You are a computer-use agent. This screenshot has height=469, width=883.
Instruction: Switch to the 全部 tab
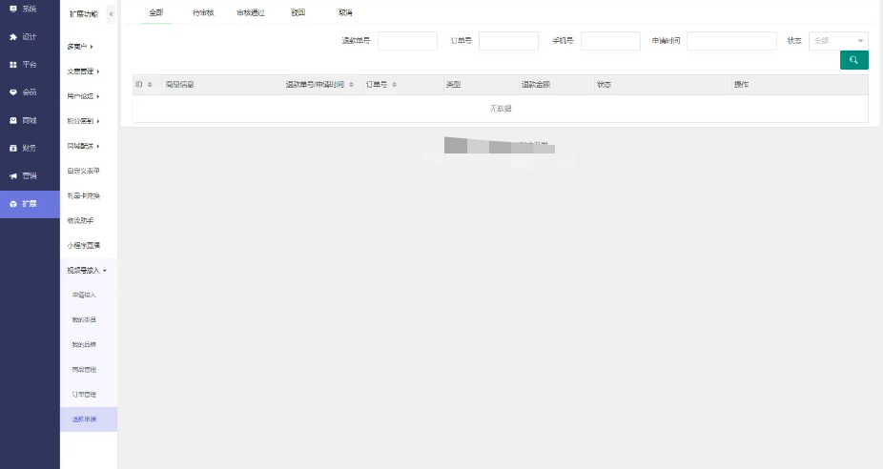156,12
